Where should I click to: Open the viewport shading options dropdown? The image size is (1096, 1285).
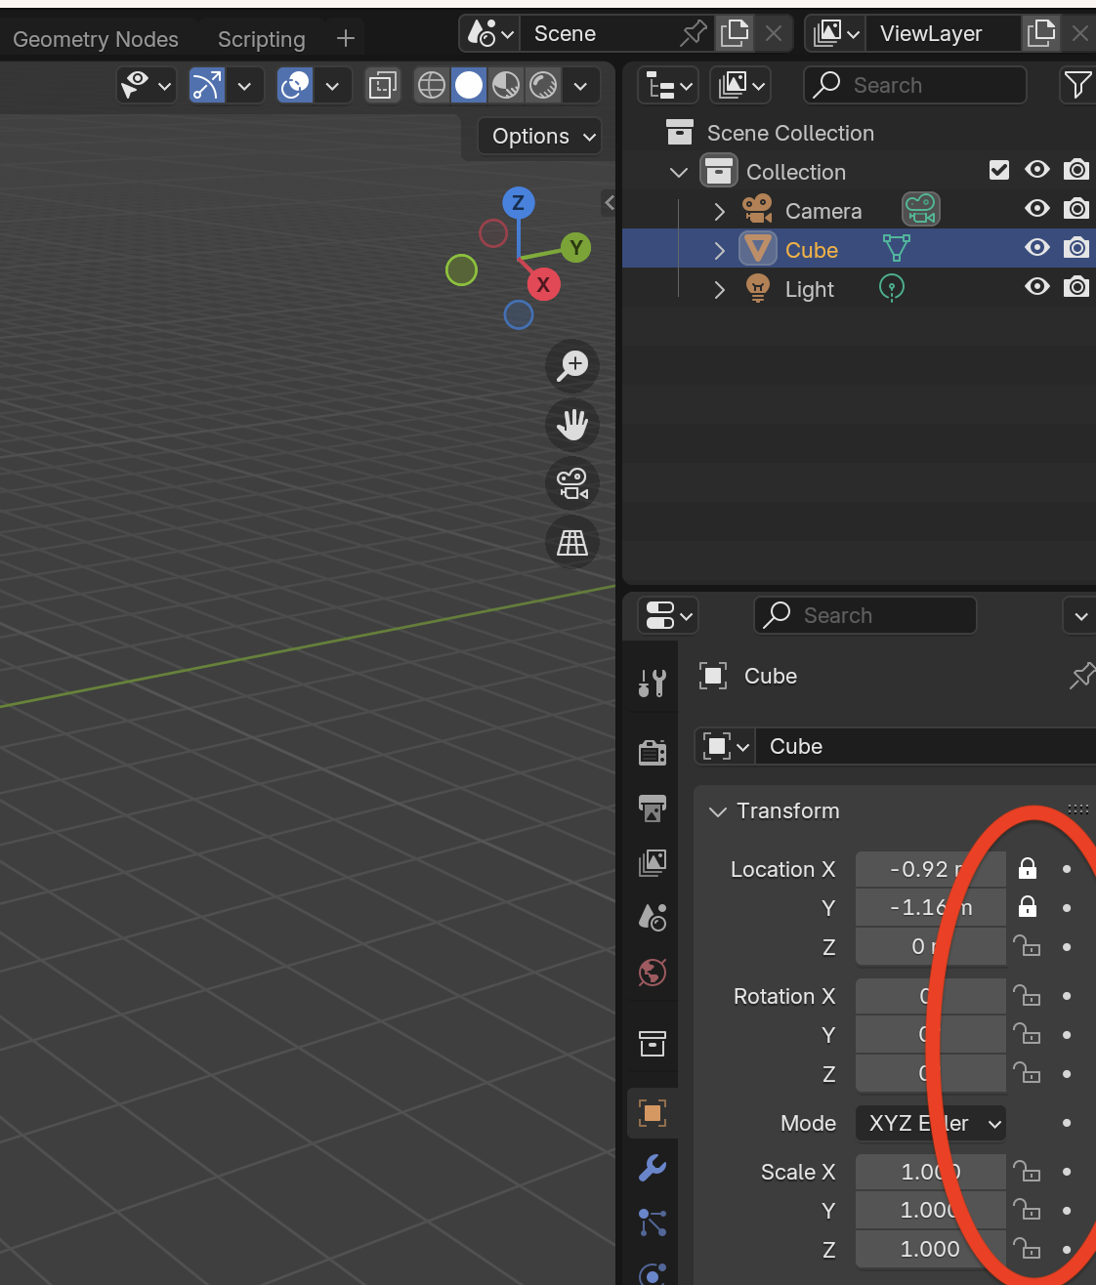click(581, 86)
